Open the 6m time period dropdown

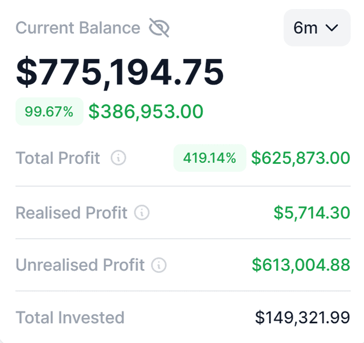tap(317, 28)
